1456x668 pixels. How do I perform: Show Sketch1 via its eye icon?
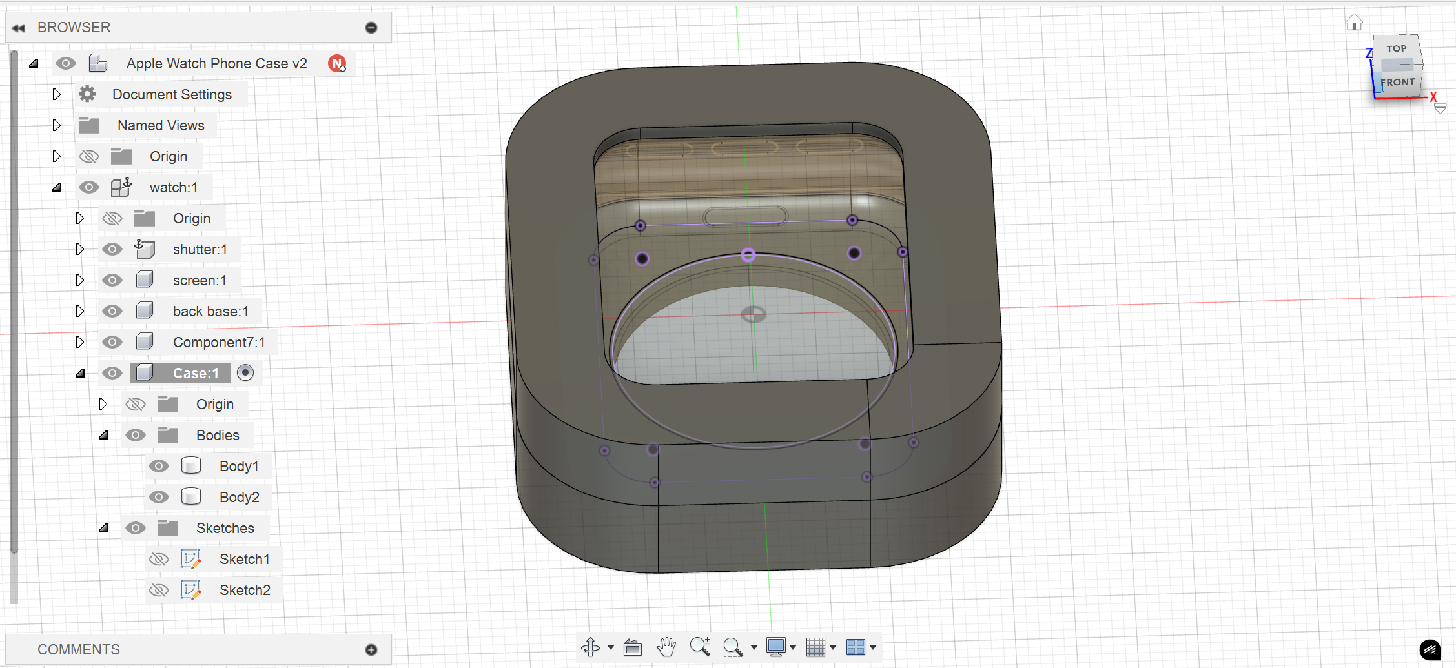pyautogui.click(x=159, y=559)
